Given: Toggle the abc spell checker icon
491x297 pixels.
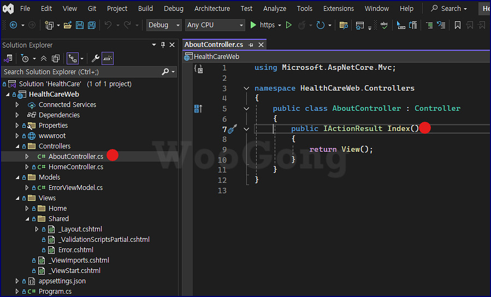Looking at the screenshot, I should [384, 25].
